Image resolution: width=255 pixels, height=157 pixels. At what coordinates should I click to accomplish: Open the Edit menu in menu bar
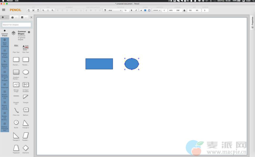pyautogui.click(x=17, y=1)
